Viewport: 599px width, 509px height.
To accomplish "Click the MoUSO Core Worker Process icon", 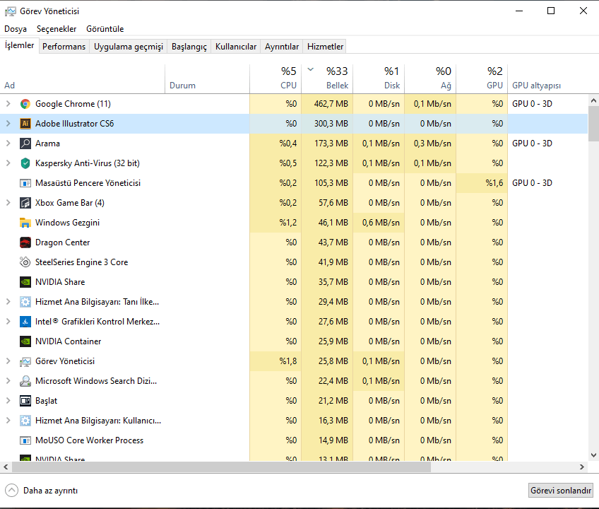I will 25,440.
